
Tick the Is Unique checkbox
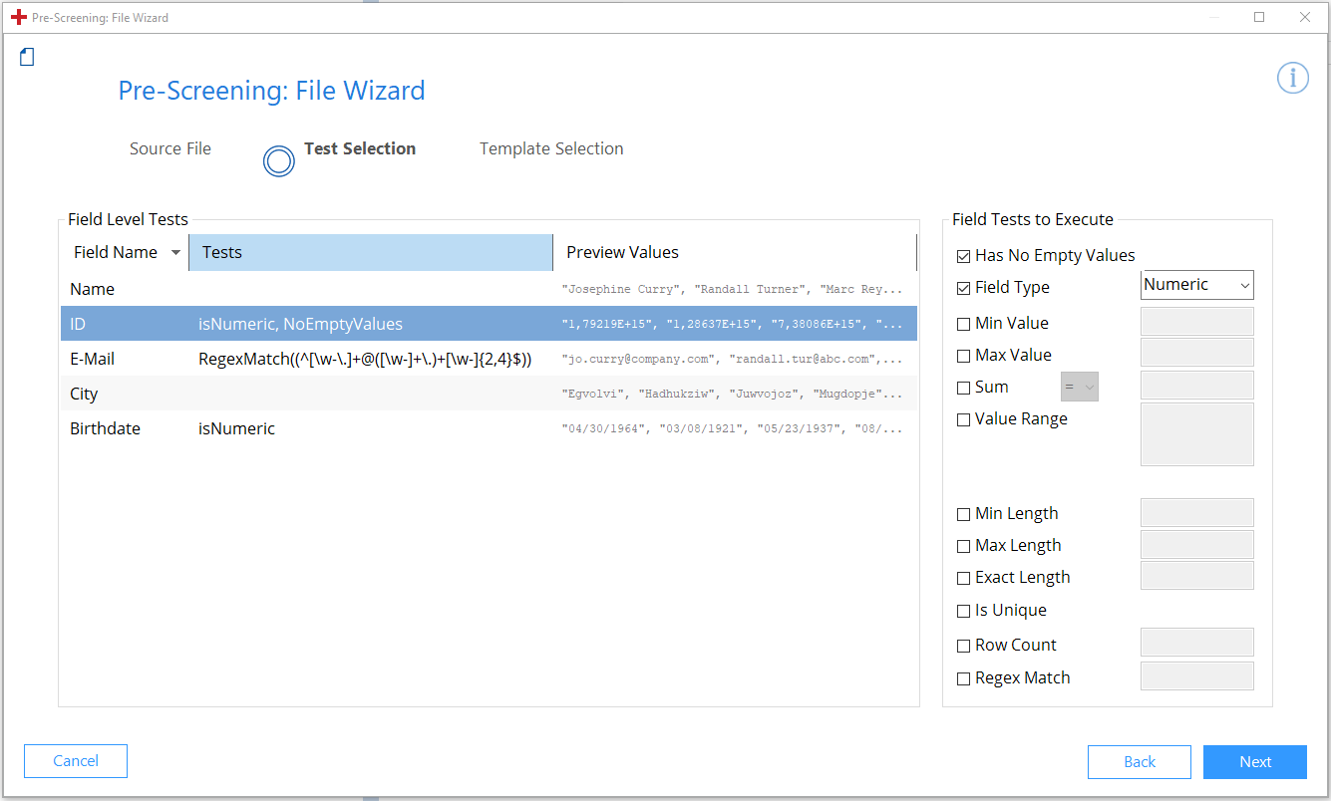click(963, 611)
